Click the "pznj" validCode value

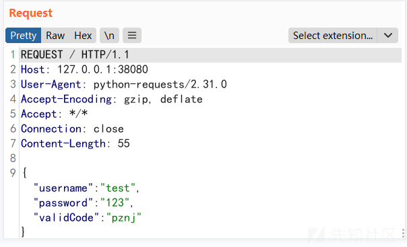[124, 217]
